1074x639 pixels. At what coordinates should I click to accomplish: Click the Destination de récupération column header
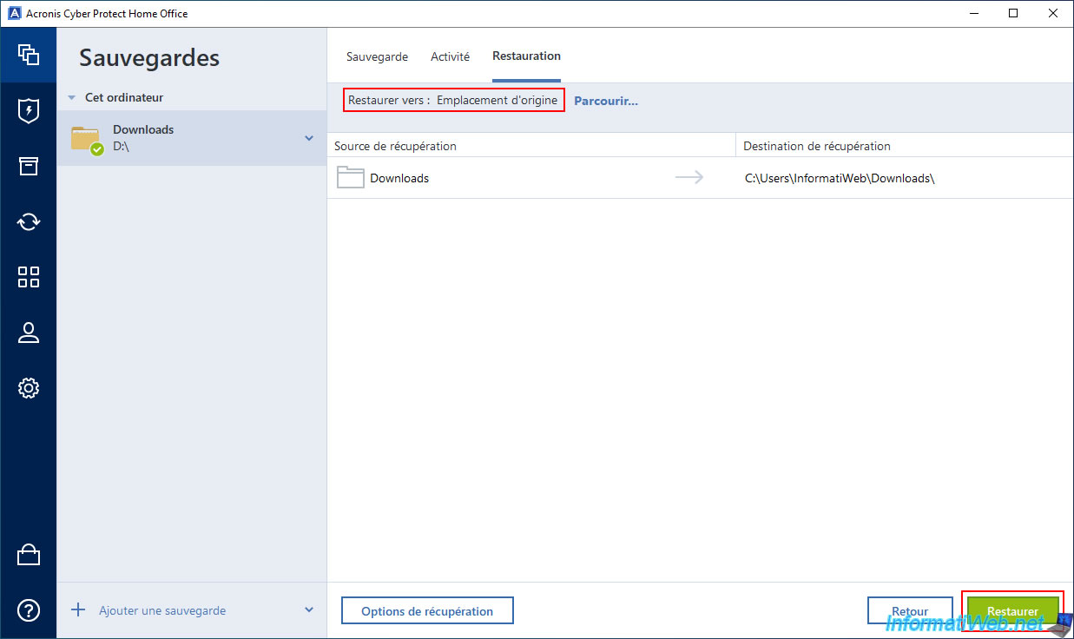click(x=817, y=146)
